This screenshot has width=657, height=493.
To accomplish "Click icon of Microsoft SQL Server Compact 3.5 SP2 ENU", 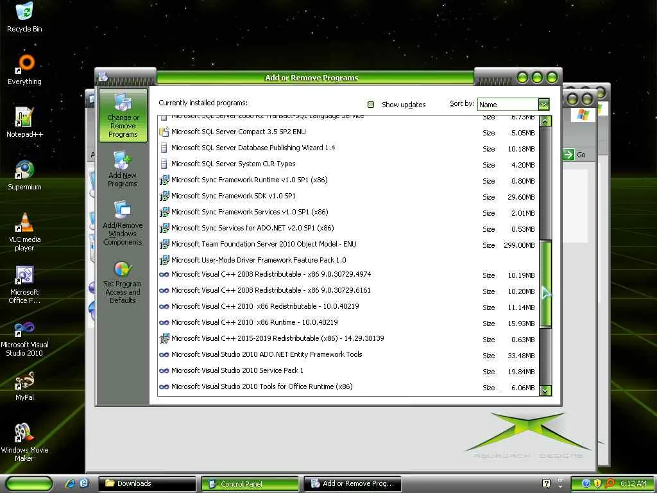I will (164, 132).
